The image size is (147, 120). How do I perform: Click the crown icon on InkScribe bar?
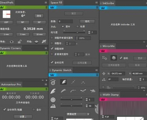[x=103, y=8]
